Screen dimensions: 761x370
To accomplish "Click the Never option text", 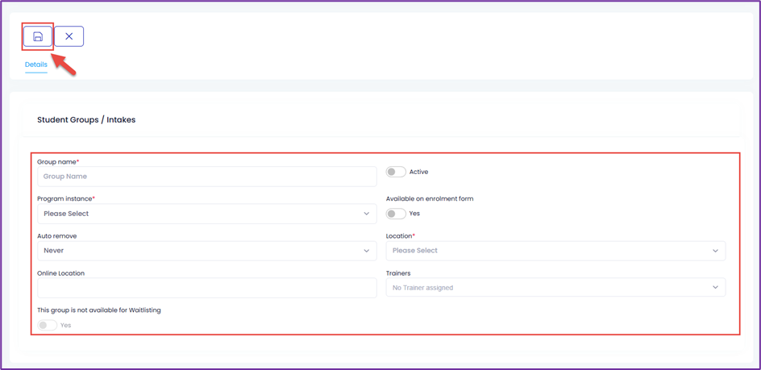I will [53, 251].
